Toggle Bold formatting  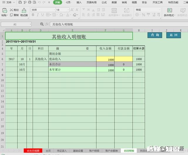33,15
